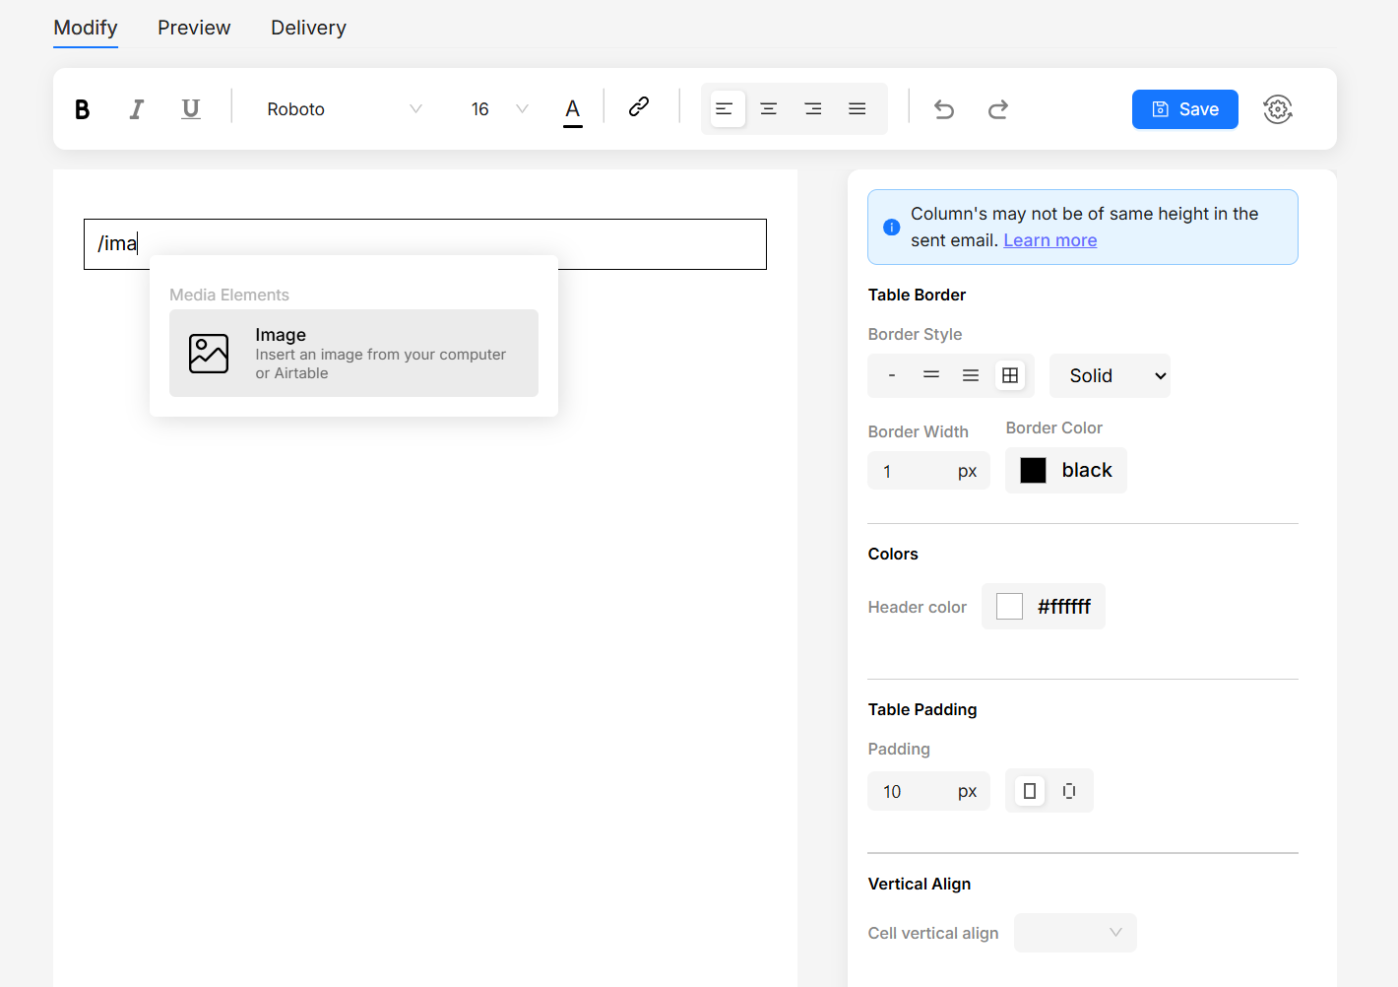1398x987 pixels.
Task: Insert a hyperlink
Action: click(x=639, y=107)
